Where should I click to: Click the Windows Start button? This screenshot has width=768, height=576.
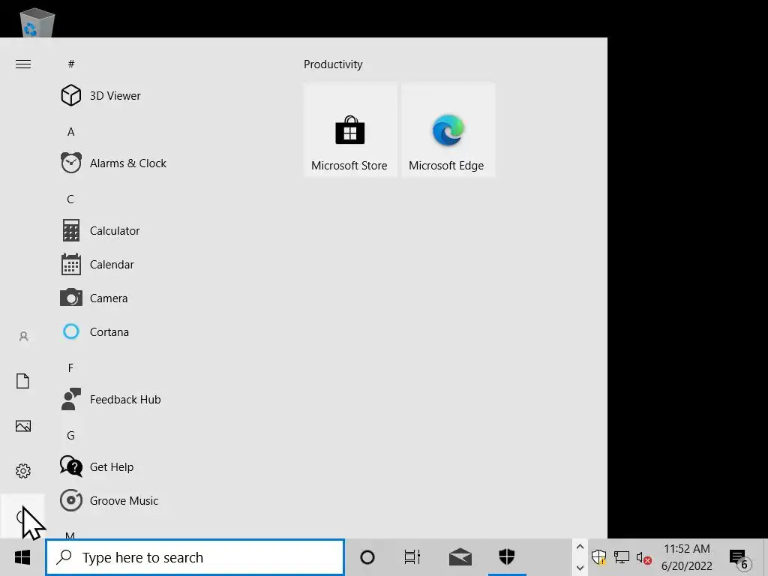click(x=22, y=557)
